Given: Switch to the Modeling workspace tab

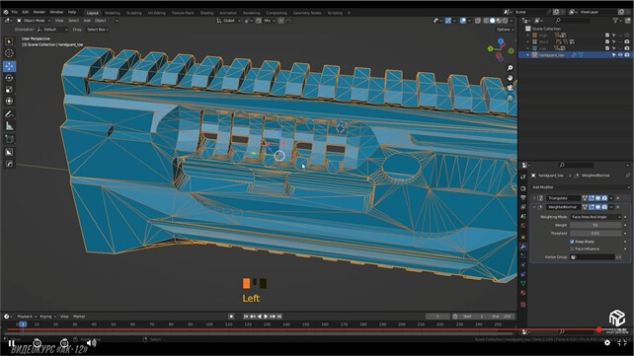Looking at the screenshot, I should point(113,13).
